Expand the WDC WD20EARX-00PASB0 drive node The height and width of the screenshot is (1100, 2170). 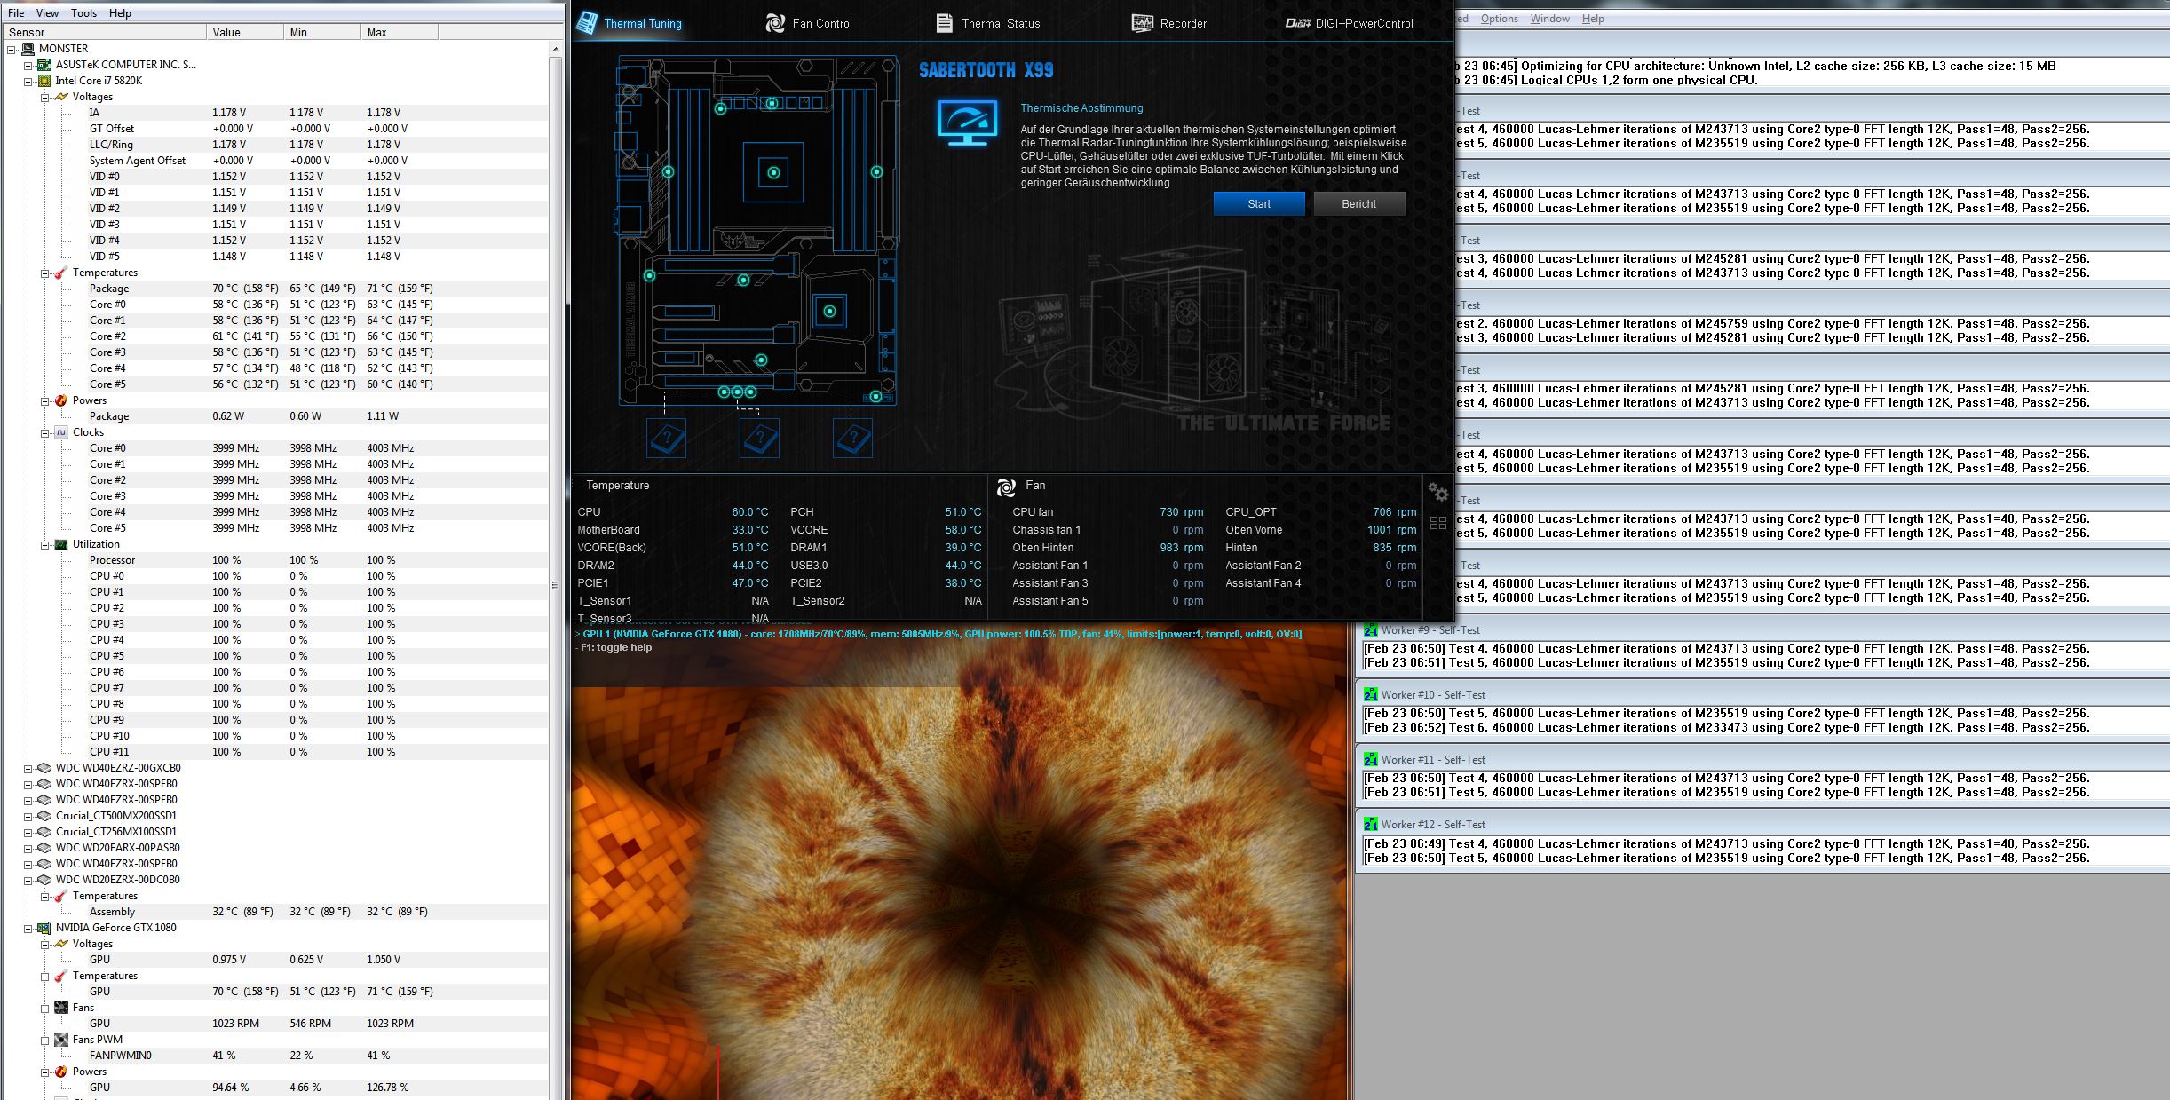click(x=28, y=848)
